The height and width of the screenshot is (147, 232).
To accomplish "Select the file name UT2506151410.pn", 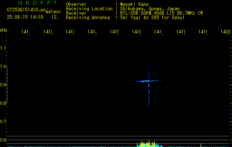I will [x=27, y=10].
